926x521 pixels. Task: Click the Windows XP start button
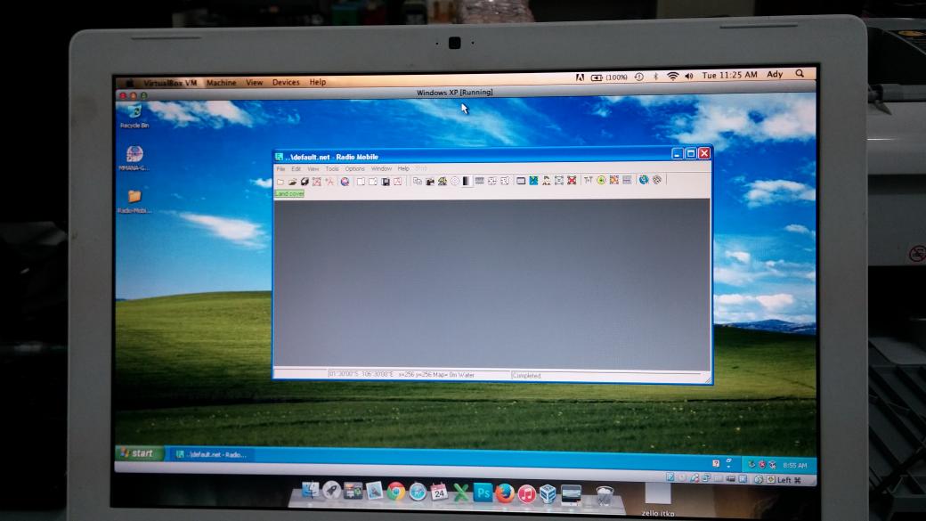pos(140,453)
